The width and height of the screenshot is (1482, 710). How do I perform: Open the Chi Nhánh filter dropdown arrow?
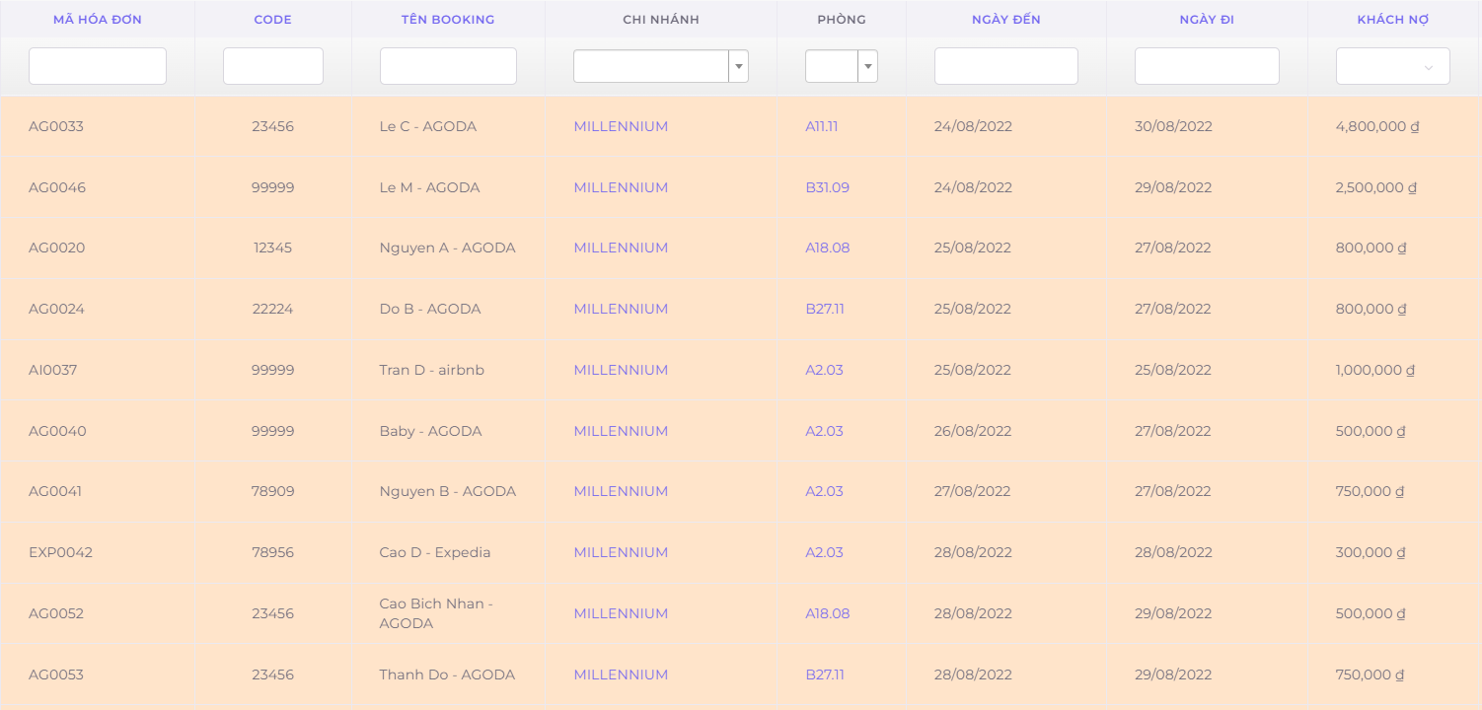(x=738, y=66)
